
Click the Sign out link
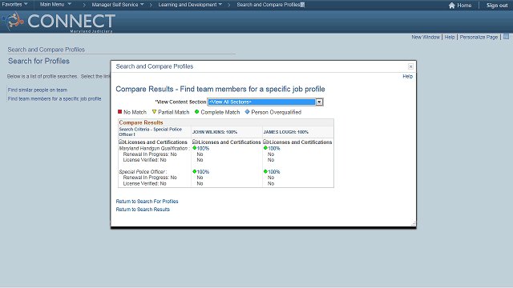pos(497,6)
